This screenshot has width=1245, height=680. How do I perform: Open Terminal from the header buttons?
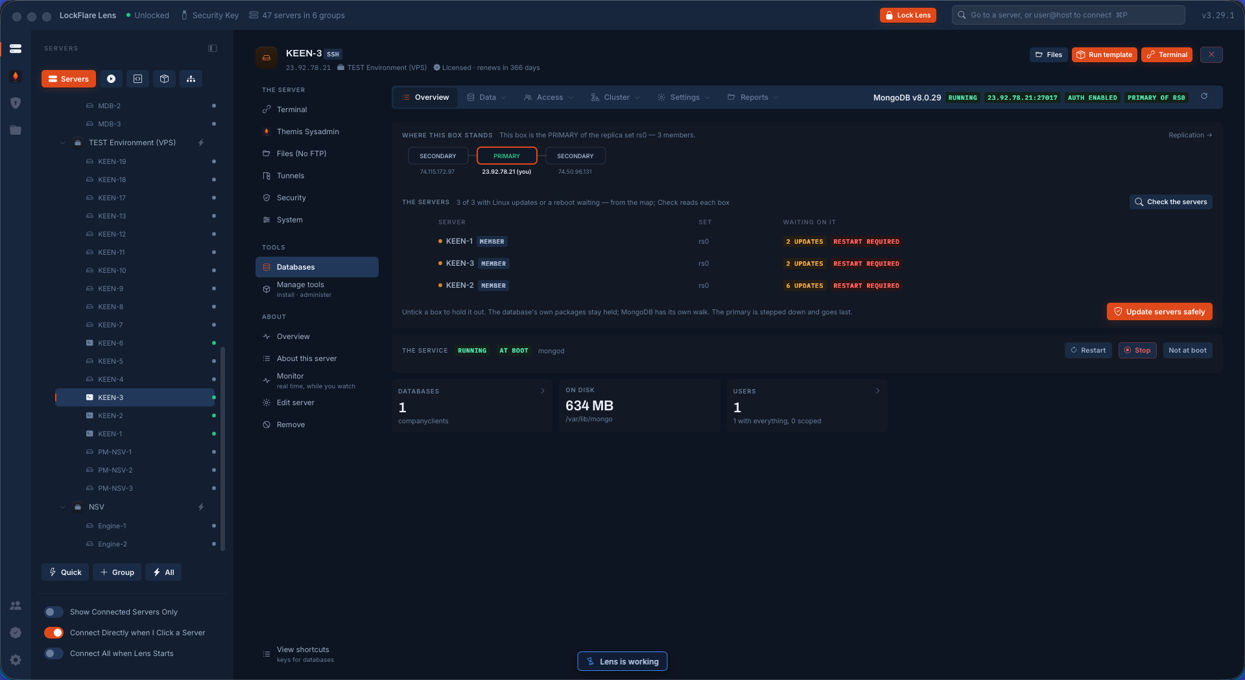coord(1167,54)
